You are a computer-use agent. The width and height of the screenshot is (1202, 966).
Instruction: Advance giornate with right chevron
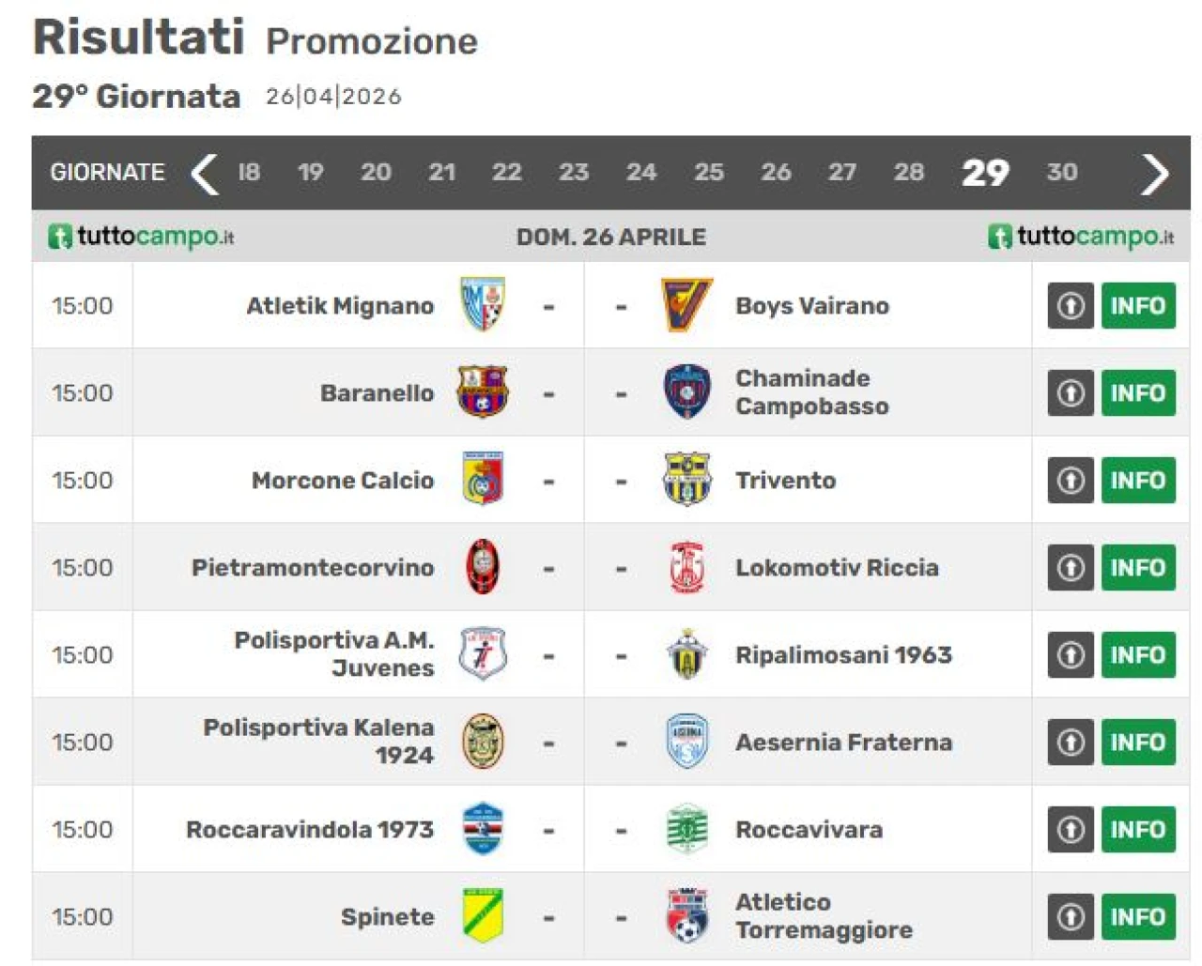tap(1155, 173)
